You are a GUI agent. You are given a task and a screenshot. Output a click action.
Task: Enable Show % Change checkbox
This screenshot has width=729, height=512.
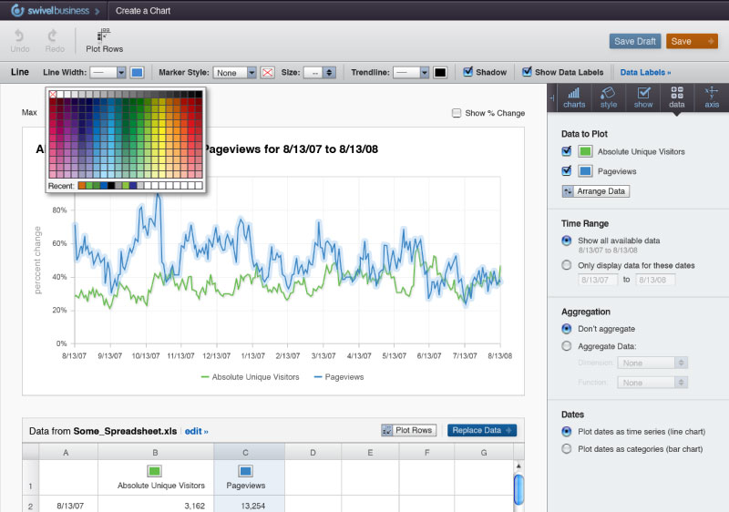tap(457, 113)
